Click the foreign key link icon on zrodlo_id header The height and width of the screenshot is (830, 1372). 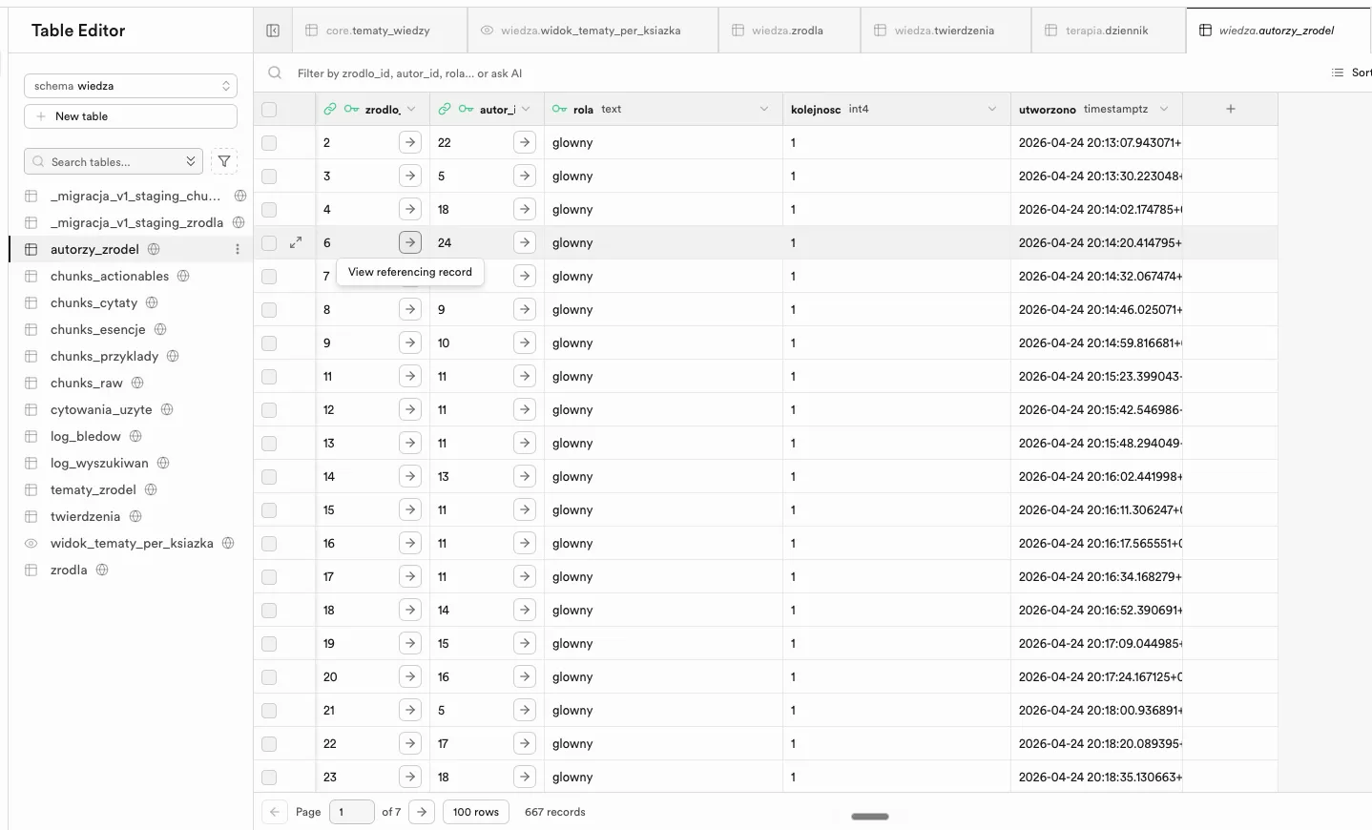[330, 109]
